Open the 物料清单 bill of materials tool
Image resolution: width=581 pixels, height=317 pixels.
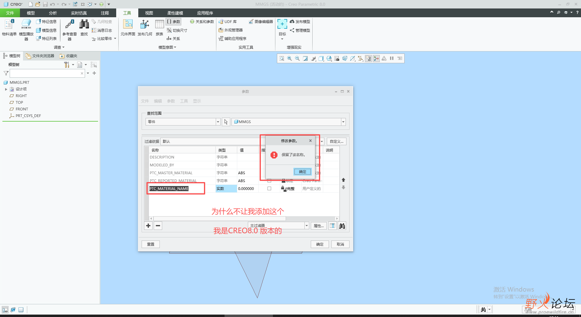click(9, 28)
